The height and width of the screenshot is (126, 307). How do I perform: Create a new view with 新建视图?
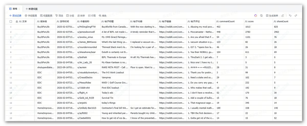pos(31,9)
